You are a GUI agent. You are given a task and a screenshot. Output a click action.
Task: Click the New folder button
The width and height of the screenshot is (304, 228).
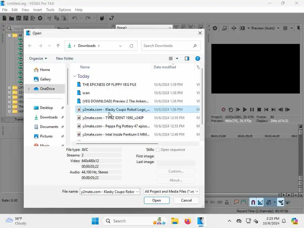point(65,58)
